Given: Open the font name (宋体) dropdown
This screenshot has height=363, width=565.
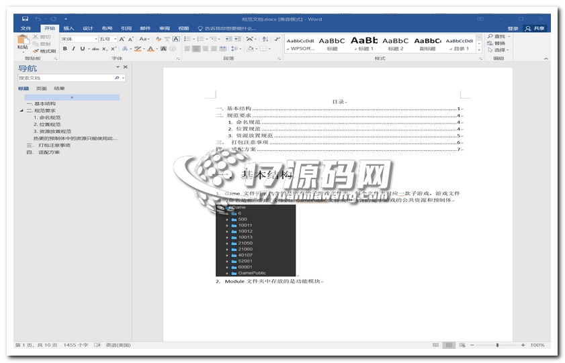Looking at the screenshot, I should 96,39.
